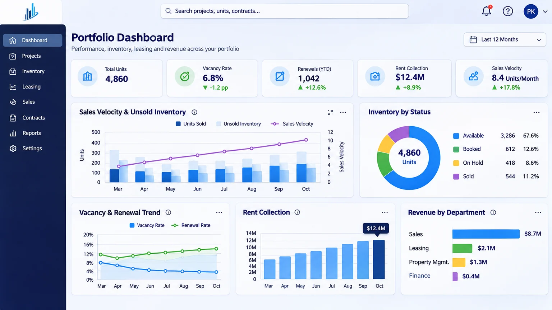Open Settings in the sidebar

[x=33, y=149]
